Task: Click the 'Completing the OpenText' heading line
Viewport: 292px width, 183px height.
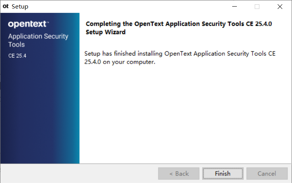Action: [x=179, y=24]
